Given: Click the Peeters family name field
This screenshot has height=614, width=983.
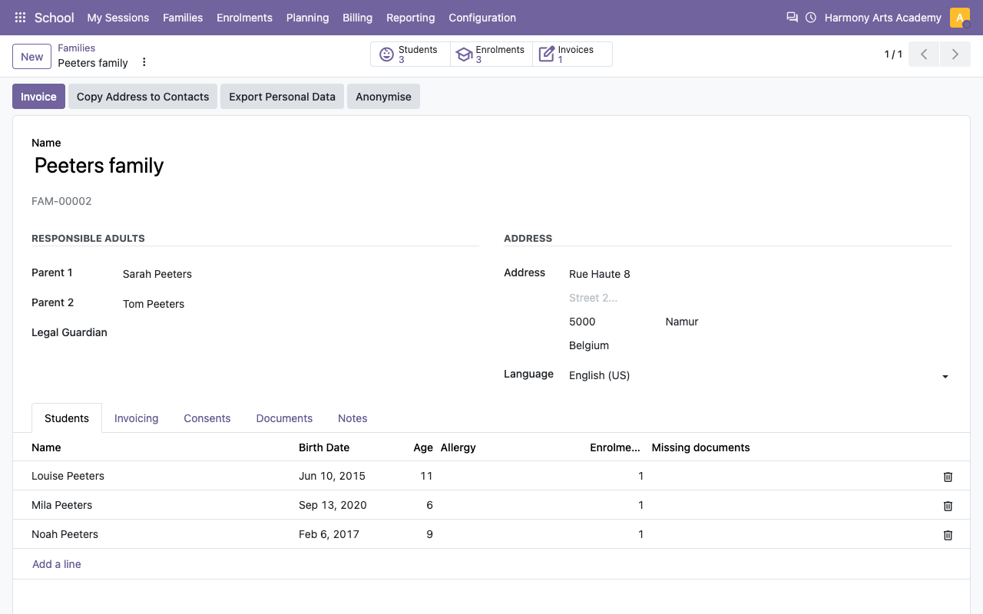Looking at the screenshot, I should tap(491, 166).
